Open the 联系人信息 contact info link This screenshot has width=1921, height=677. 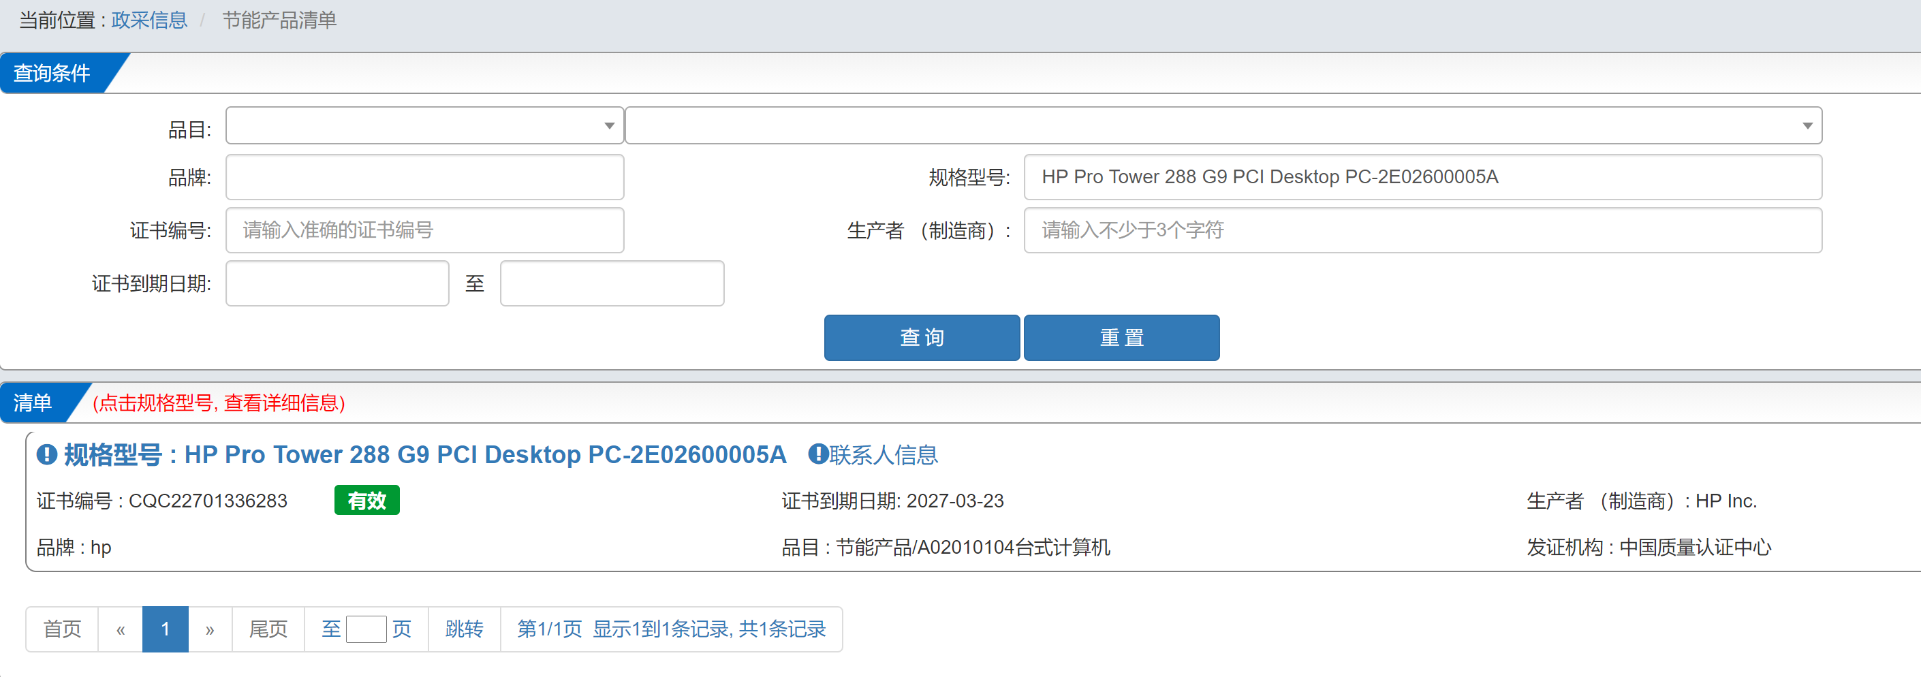point(873,454)
